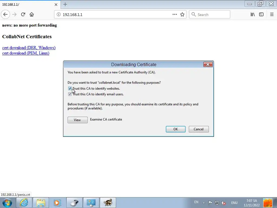Open the DER Windows cert download link
277x208 pixels.
29,48
